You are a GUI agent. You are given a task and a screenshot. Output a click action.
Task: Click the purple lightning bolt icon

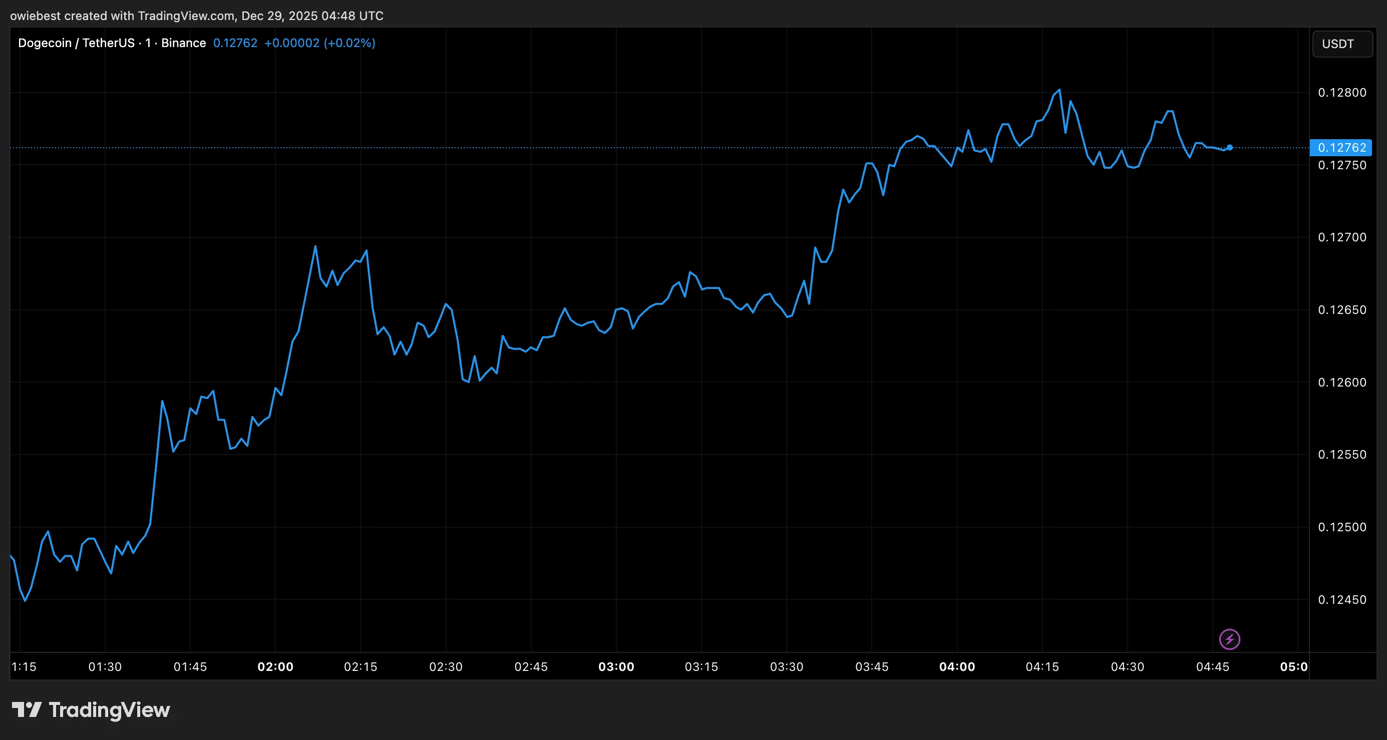click(x=1229, y=639)
